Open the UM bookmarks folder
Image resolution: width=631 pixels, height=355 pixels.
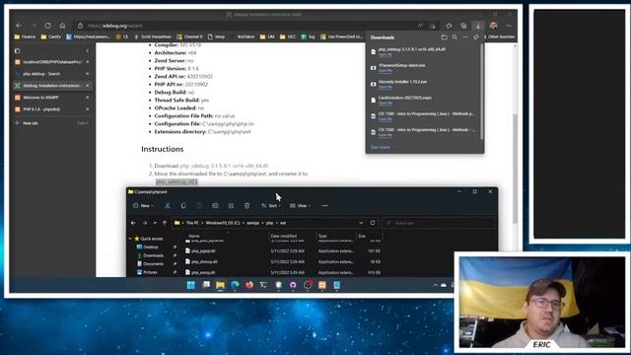coord(267,36)
